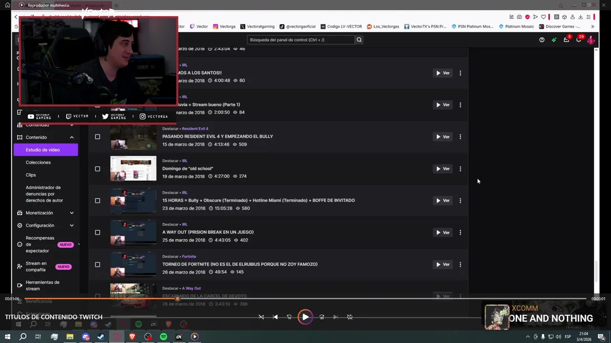Select the Resident Evil 4 video checkbox
Screen dimensions: 611x343
(x=97, y=137)
